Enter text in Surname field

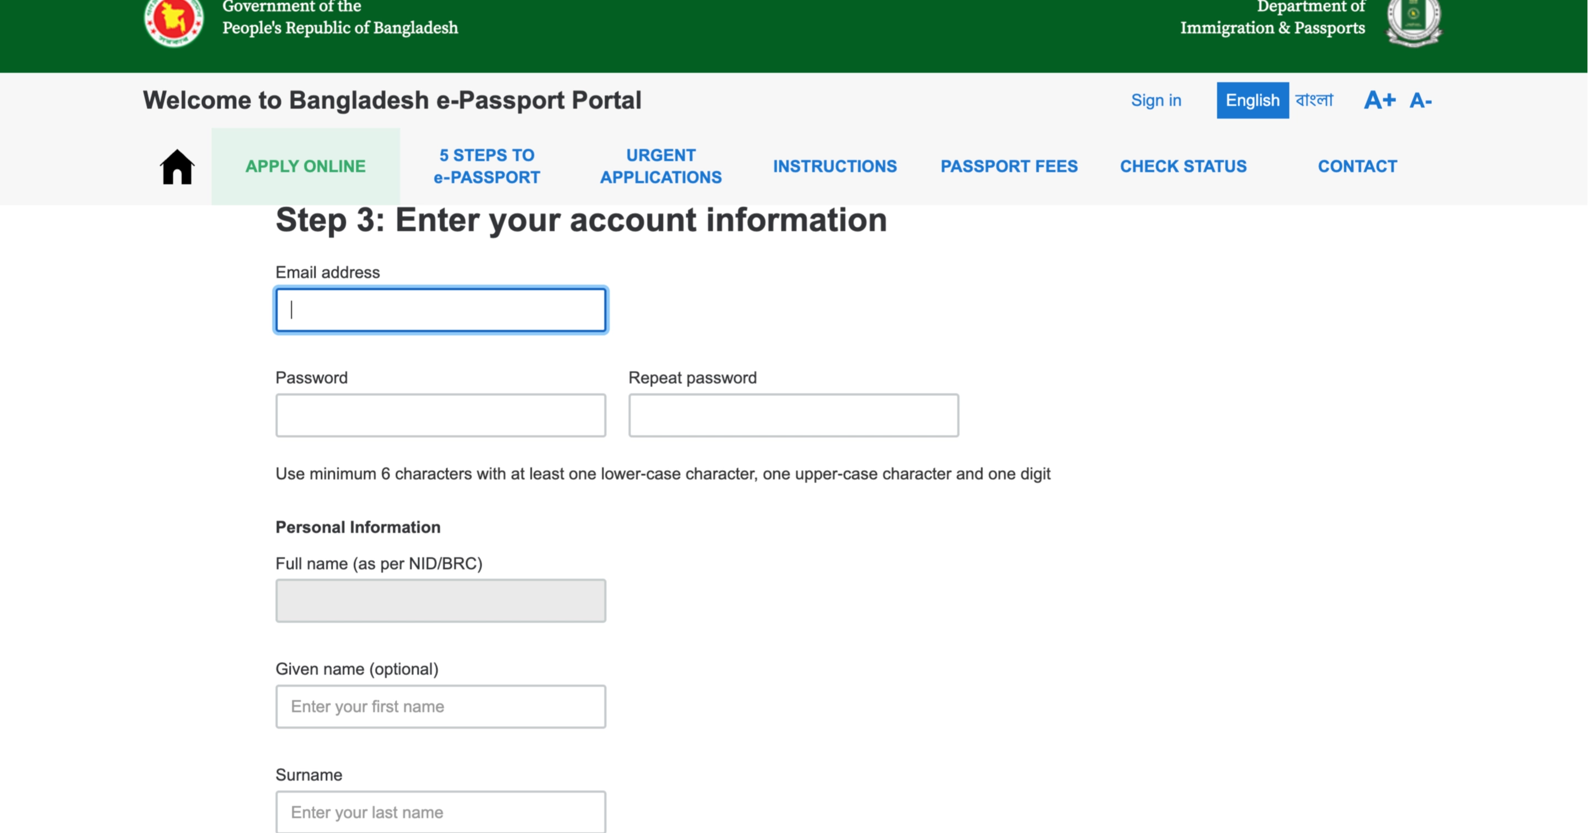[x=439, y=812]
